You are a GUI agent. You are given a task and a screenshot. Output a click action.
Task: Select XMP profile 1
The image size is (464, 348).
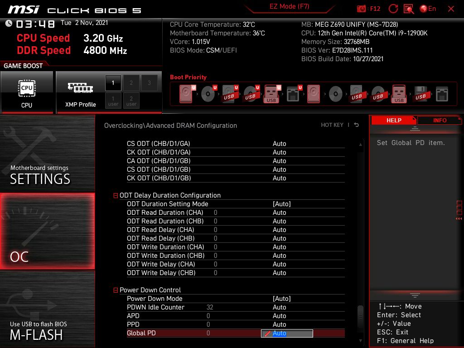click(x=113, y=83)
